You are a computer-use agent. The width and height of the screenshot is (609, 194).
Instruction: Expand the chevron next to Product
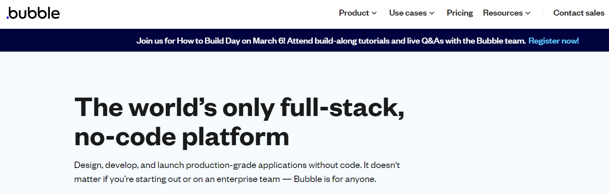pyautogui.click(x=374, y=13)
